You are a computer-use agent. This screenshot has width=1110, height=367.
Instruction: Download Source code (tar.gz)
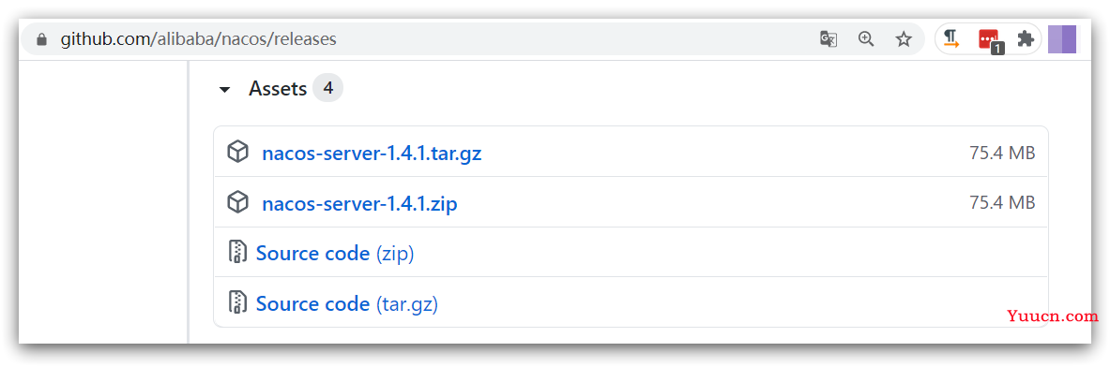(347, 304)
